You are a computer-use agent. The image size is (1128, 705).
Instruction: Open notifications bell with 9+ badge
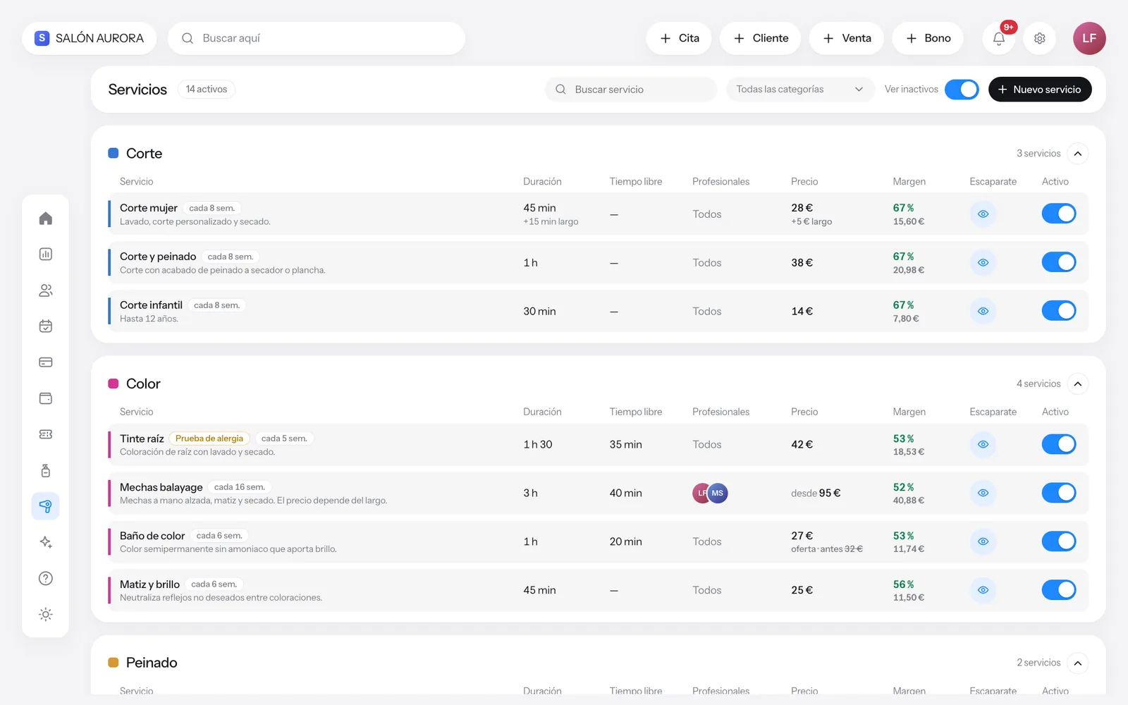pyautogui.click(x=999, y=38)
